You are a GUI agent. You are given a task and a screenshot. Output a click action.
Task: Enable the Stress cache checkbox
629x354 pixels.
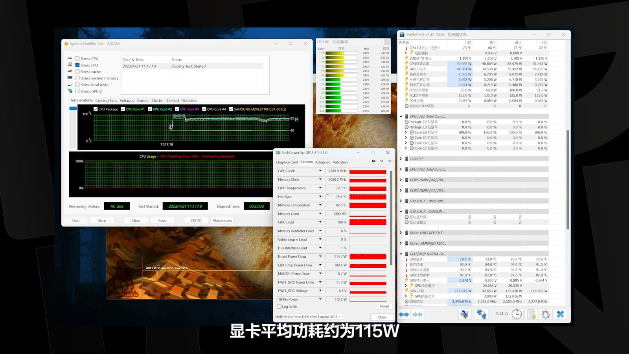click(x=77, y=72)
